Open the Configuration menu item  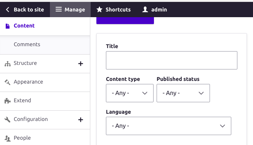[x=30, y=119]
